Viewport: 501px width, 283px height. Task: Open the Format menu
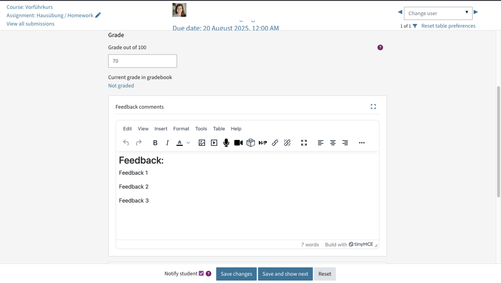click(181, 129)
